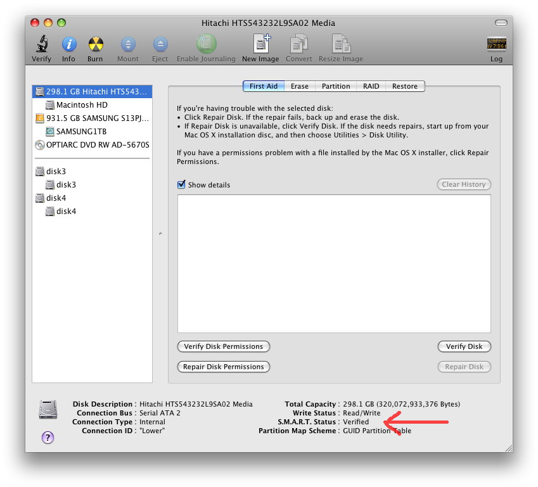Click the sidebar splitter handle dot

pos(160,234)
